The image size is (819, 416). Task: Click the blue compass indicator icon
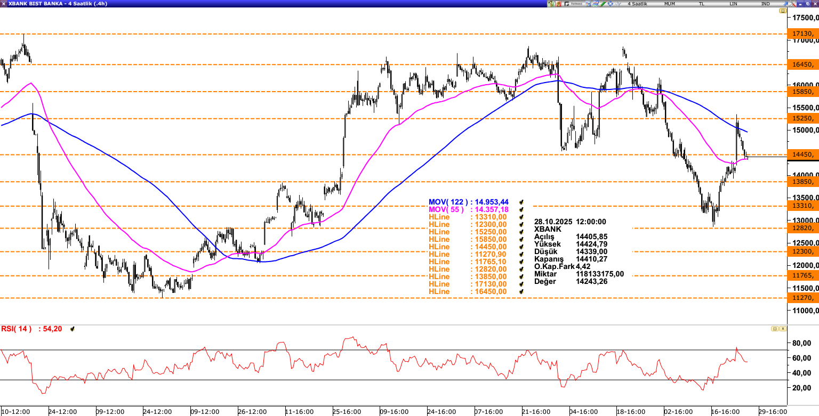pyautogui.click(x=609, y=3)
